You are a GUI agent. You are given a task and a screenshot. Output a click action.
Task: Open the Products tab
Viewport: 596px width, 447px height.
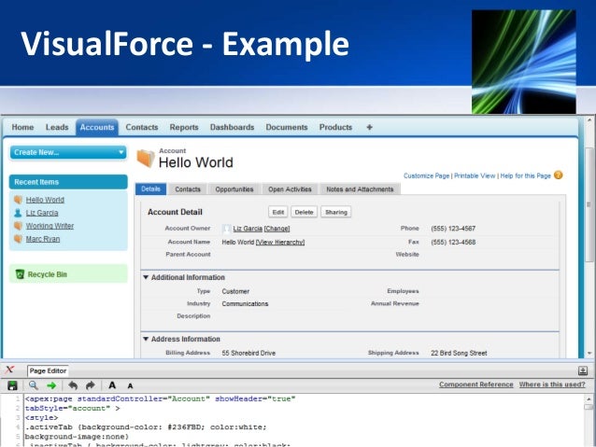point(335,127)
